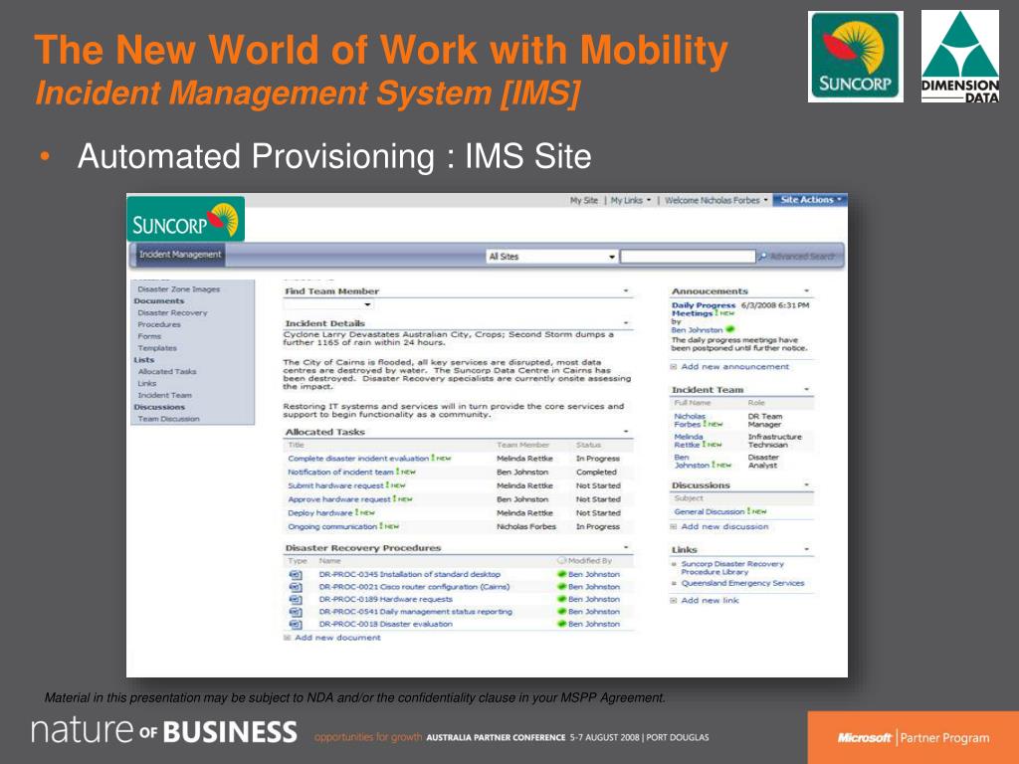
Task: Open Procedures in the sidebar
Action: point(159,324)
